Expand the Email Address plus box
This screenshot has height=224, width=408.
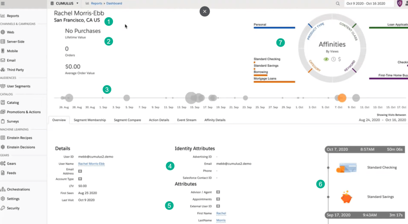(80, 171)
